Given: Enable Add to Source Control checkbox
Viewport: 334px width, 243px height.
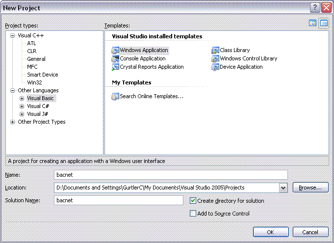Looking at the screenshot, I should pos(193,214).
